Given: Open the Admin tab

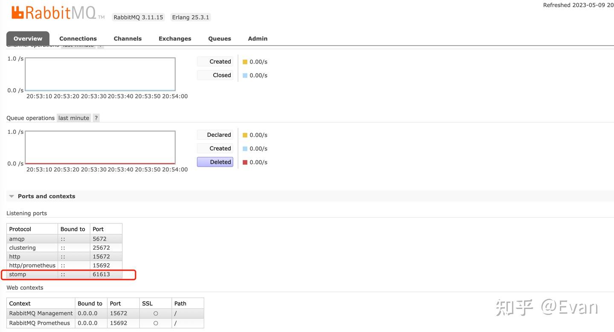Looking at the screenshot, I should click(x=258, y=38).
